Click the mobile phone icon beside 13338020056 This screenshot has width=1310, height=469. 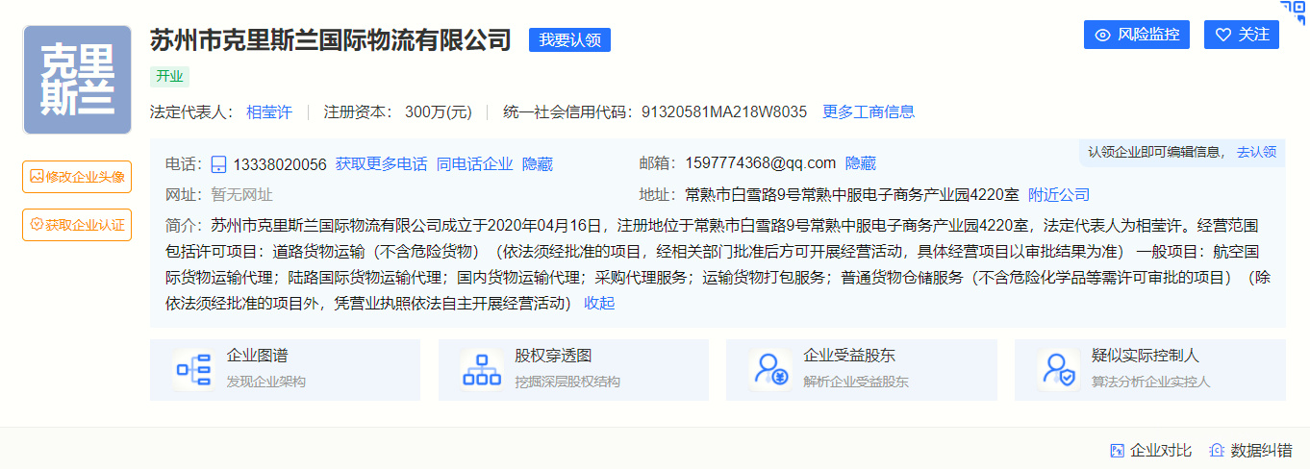click(x=218, y=164)
